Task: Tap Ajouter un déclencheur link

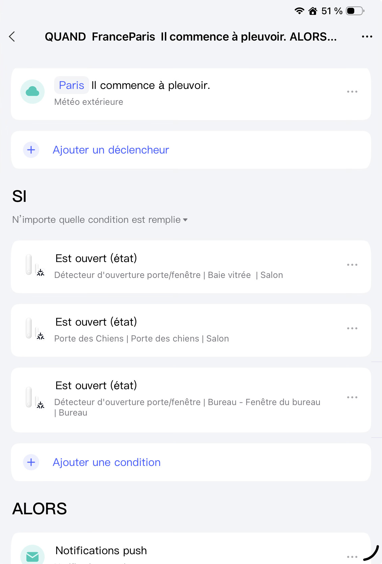Action: pyautogui.click(x=111, y=150)
